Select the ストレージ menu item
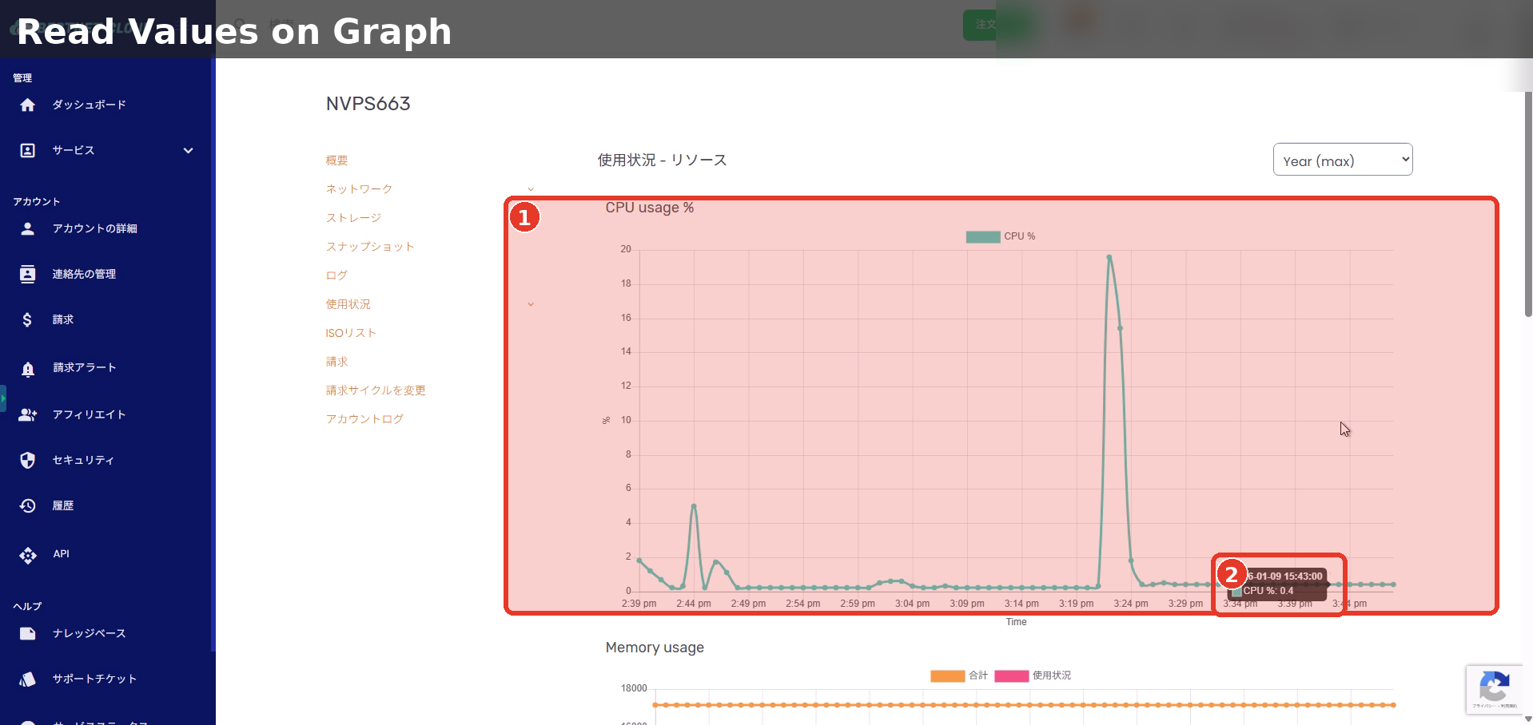 (353, 218)
